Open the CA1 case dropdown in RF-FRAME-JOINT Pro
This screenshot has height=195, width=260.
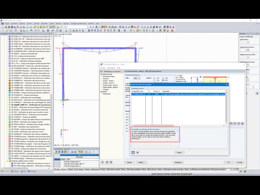(x=112, y=71)
